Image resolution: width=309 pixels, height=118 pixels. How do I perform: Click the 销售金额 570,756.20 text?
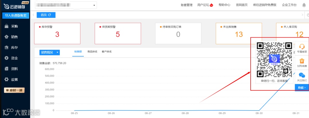(53, 63)
